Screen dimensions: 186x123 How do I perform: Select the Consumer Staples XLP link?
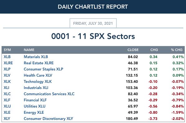click(x=43, y=69)
